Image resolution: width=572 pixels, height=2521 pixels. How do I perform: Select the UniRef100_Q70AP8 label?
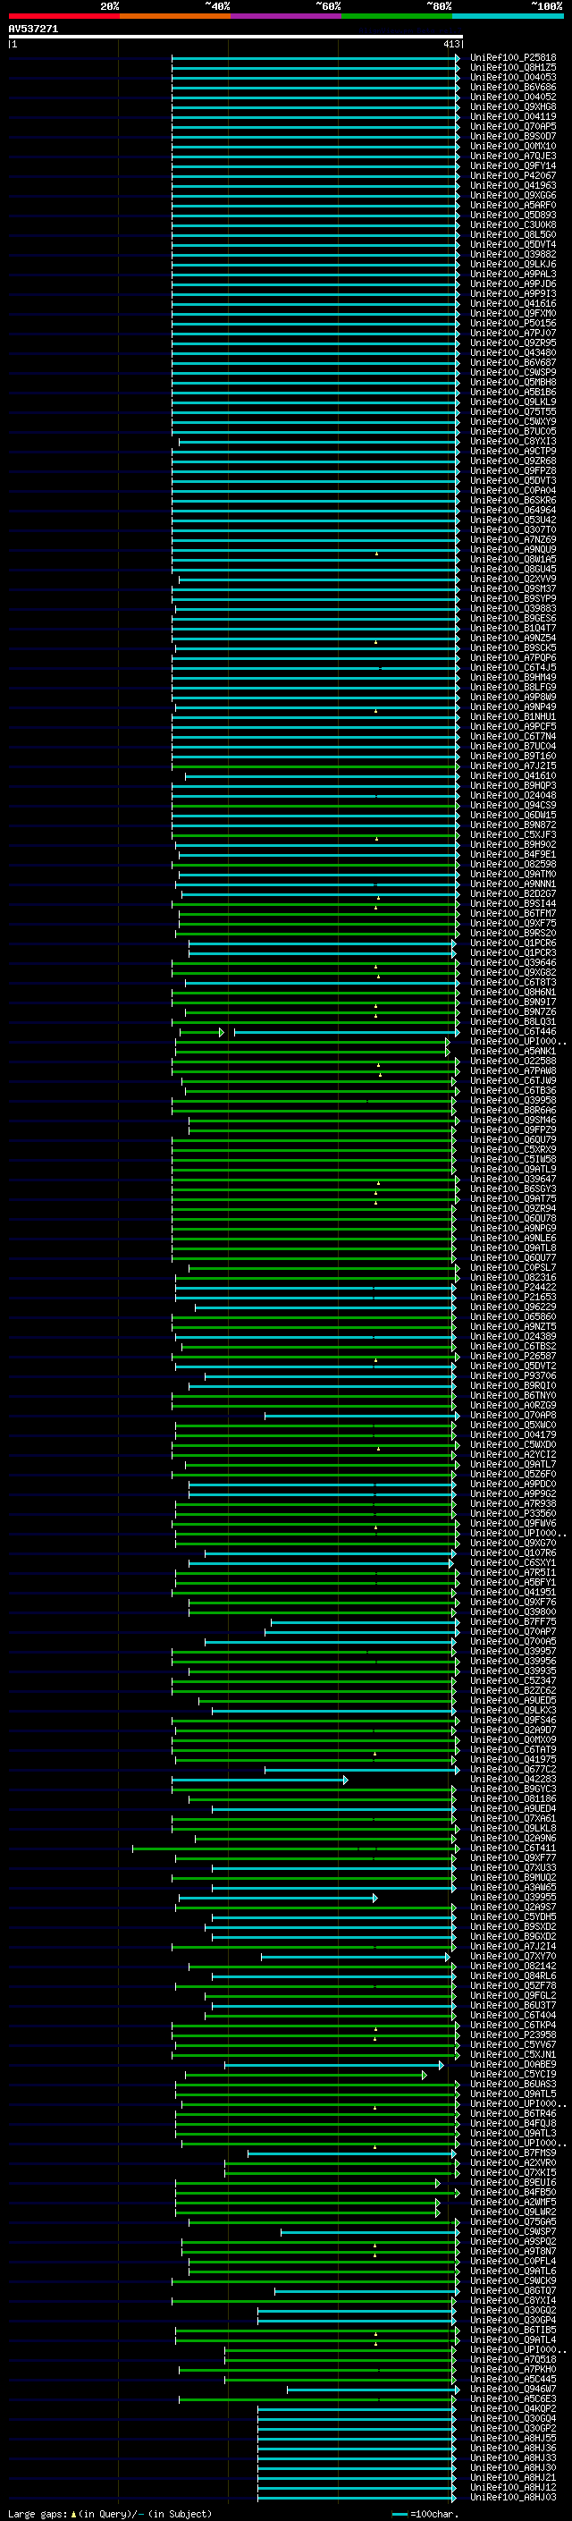[513, 1415]
